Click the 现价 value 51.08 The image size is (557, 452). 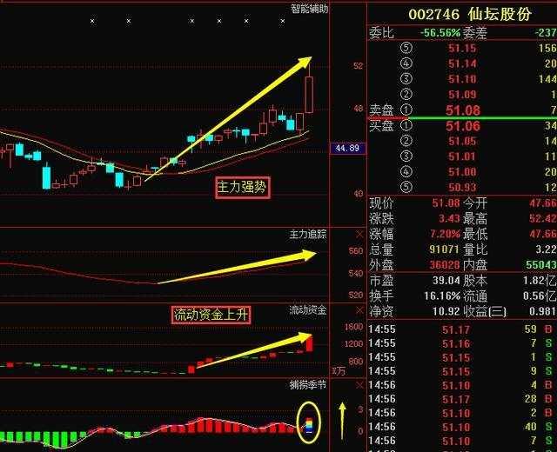(x=446, y=203)
